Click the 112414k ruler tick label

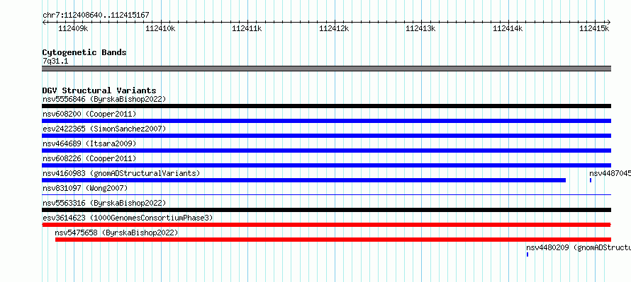click(508, 28)
